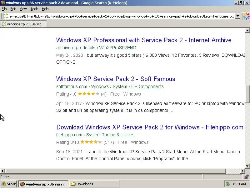
Task: Click the page loading icon in address bar
Action: (x=6, y=16)
